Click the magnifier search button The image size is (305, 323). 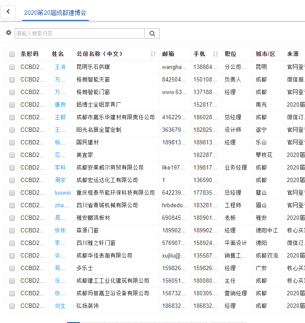[152, 33]
